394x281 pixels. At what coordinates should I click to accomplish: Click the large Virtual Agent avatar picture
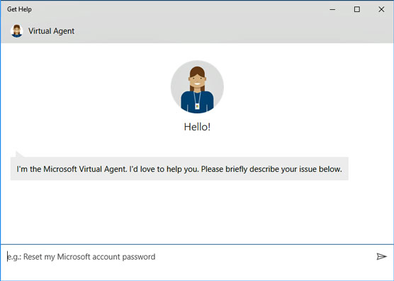[197, 87]
